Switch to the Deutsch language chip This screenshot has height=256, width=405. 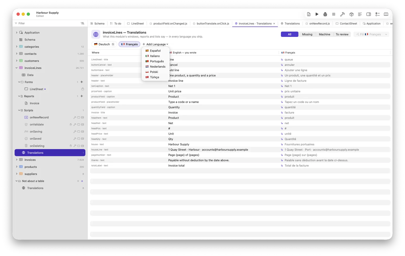point(104,44)
